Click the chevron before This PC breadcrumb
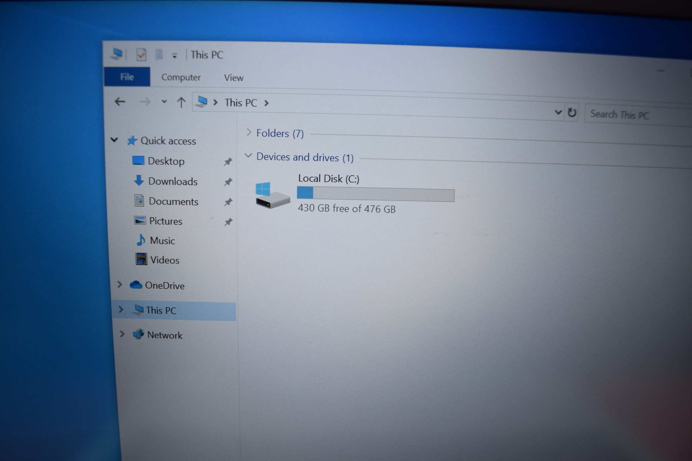692x461 pixels. [215, 102]
